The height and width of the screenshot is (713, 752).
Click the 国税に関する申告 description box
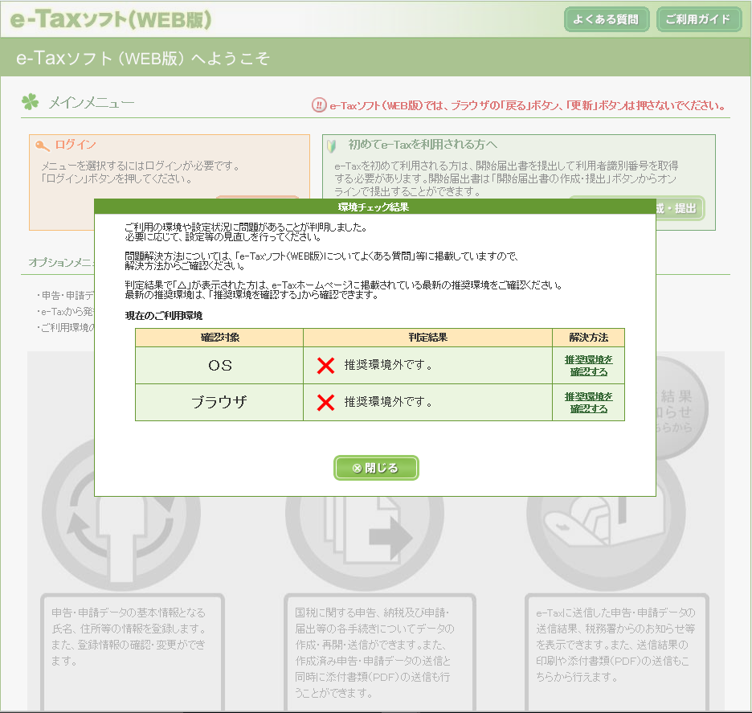click(380, 653)
